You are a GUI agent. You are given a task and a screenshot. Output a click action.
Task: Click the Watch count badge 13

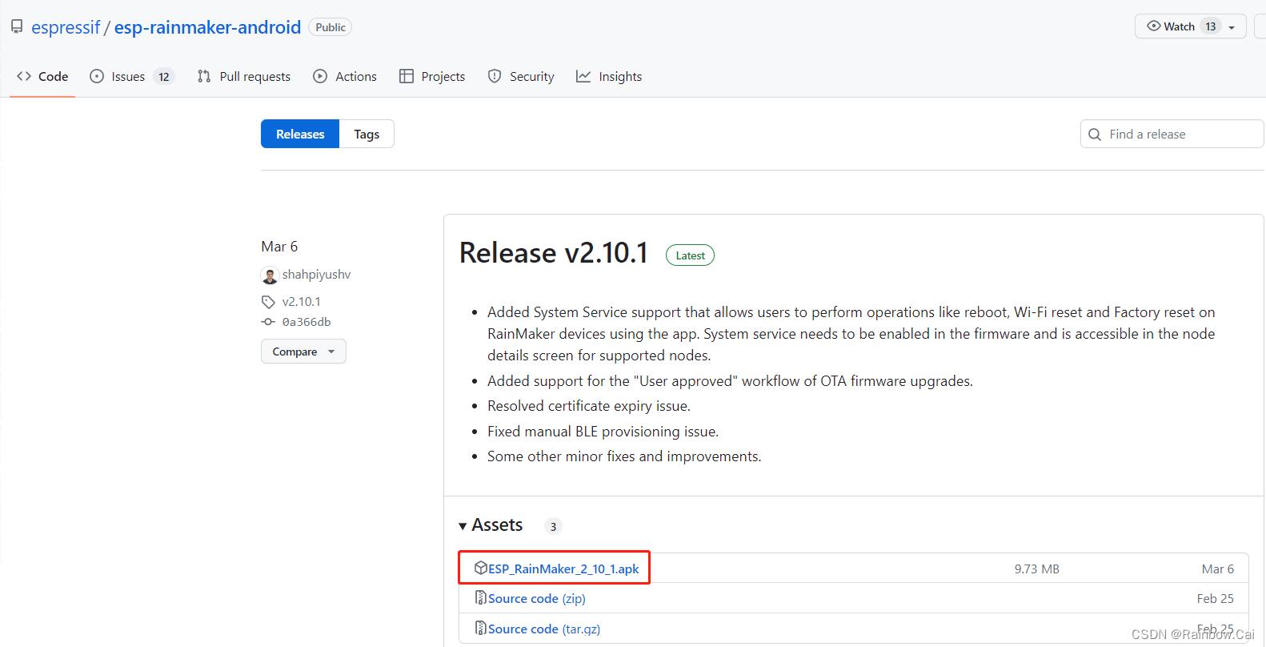pyautogui.click(x=1211, y=26)
